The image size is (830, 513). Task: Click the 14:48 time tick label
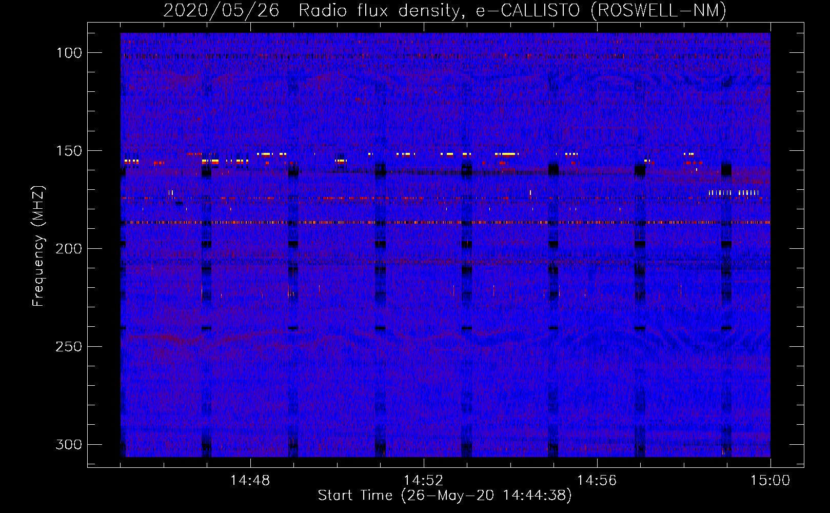[x=250, y=481]
